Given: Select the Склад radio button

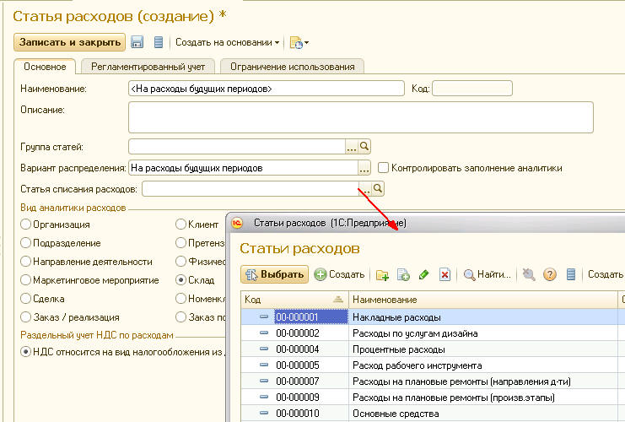Looking at the screenshot, I should [x=180, y=280].
